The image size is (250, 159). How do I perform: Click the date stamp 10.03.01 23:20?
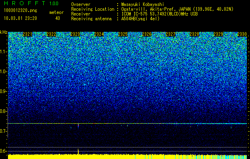coord(20,18)
